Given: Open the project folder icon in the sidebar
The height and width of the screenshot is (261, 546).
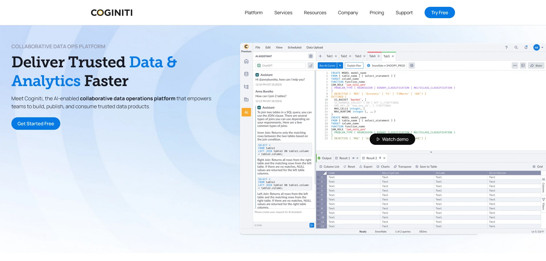Looking at the screenshot, I should coord(246,99).
